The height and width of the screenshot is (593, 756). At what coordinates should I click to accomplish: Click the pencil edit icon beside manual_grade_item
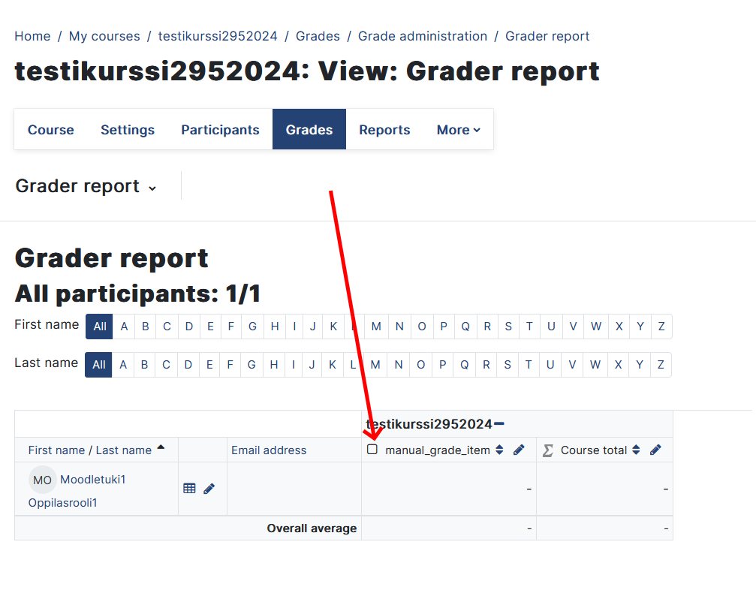coord(519,450)
